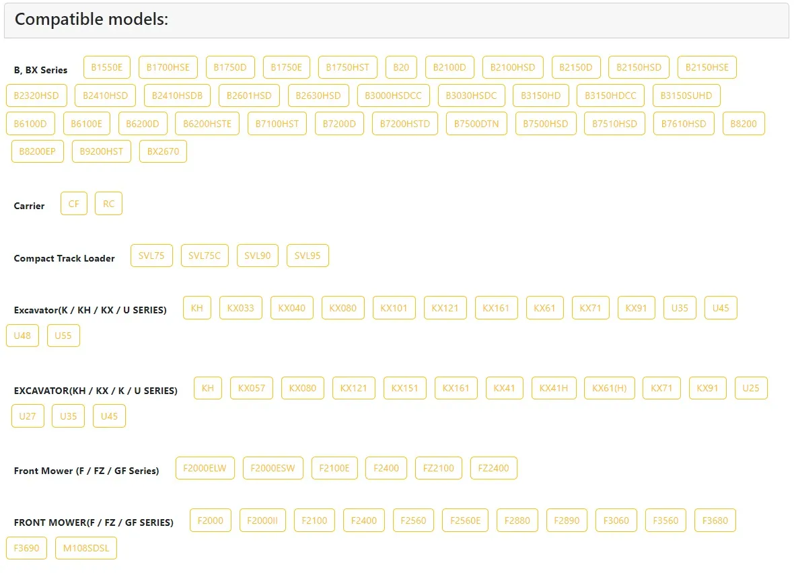
Task: Choose the B6200D model tag
Action: pyautogui.click(x=143, y=124)
